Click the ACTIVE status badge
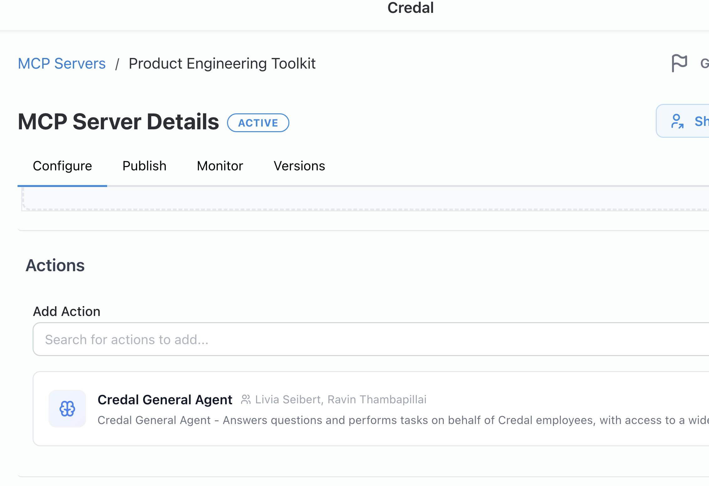Screen dimensions: 709x486 coord(258,123)
